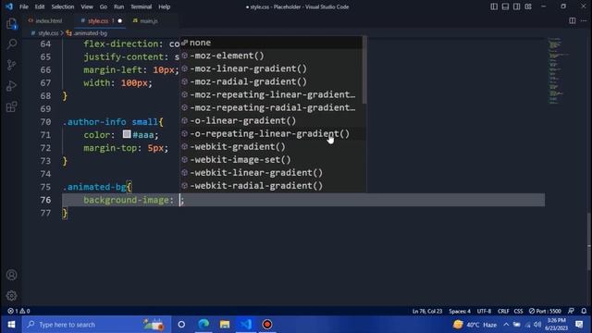Click Port: 5500 Live Server status
The height and width of the screenshot is (333, 592).
(545, 311)
